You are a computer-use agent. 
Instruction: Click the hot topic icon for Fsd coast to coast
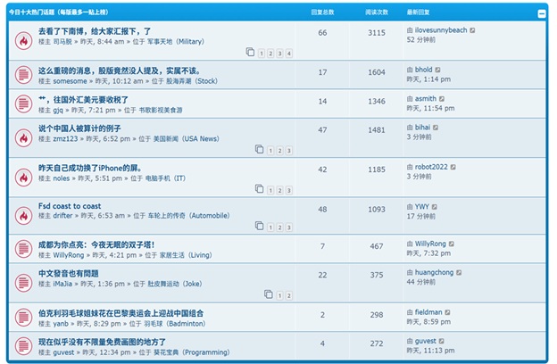[23, 215]
